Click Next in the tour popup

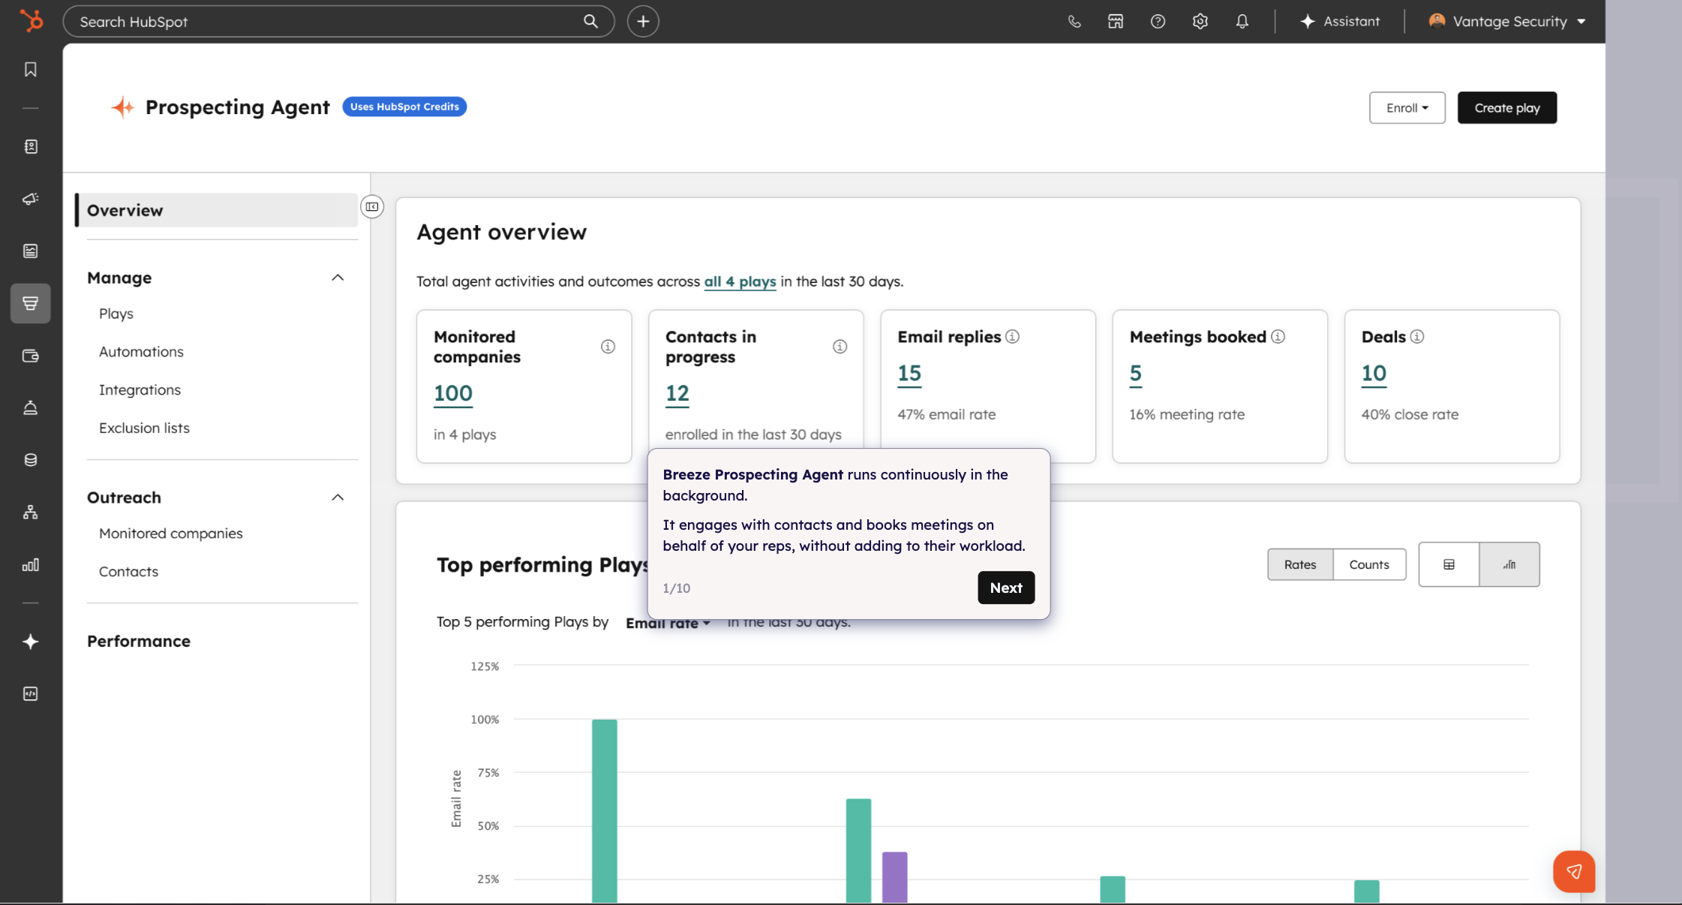click(x=1006, y=588)
